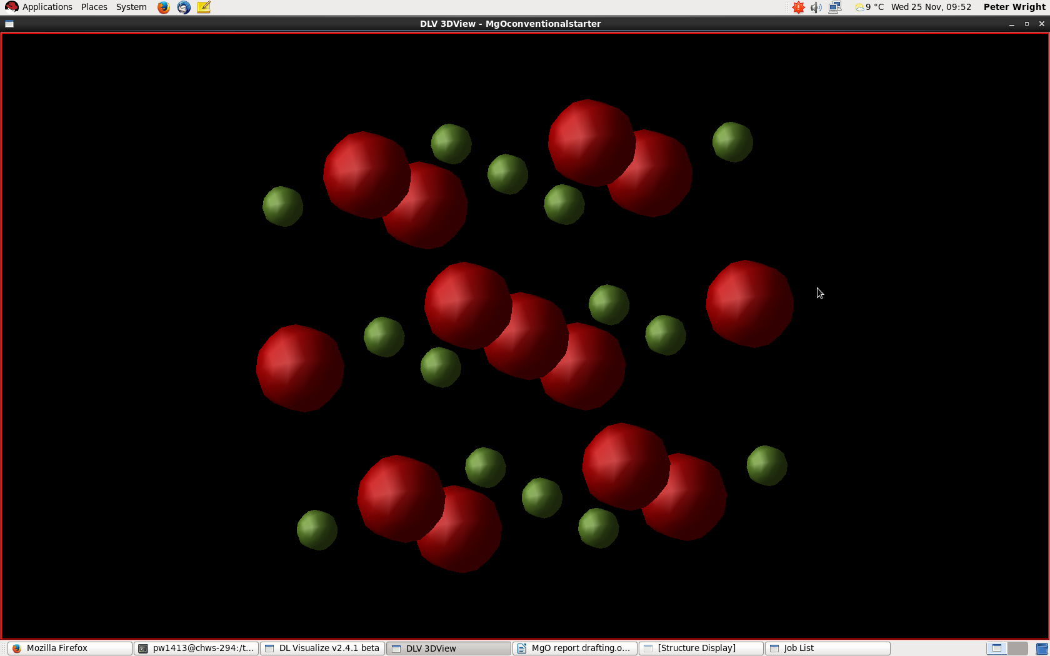Open the System menu
The image size is (1050, 656).
131,7
